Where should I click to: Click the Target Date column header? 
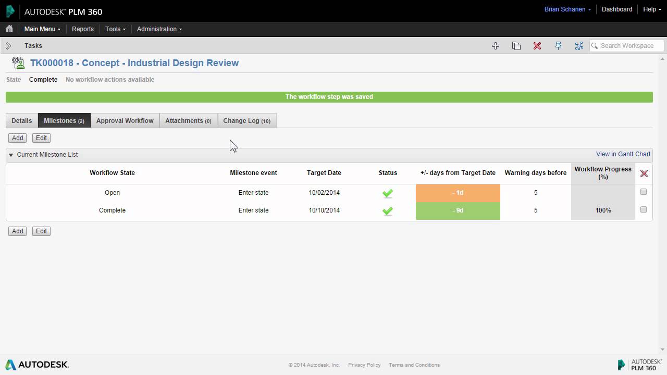(x=324, y=173)
